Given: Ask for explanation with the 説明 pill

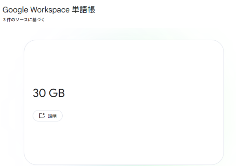Looking at the screenshot, I should 48,116.
